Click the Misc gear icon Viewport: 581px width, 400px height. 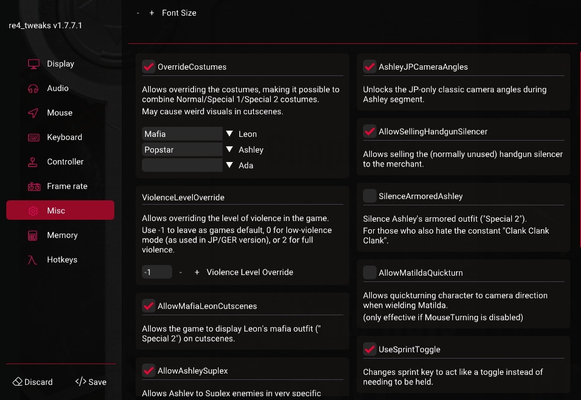point(33,211)
